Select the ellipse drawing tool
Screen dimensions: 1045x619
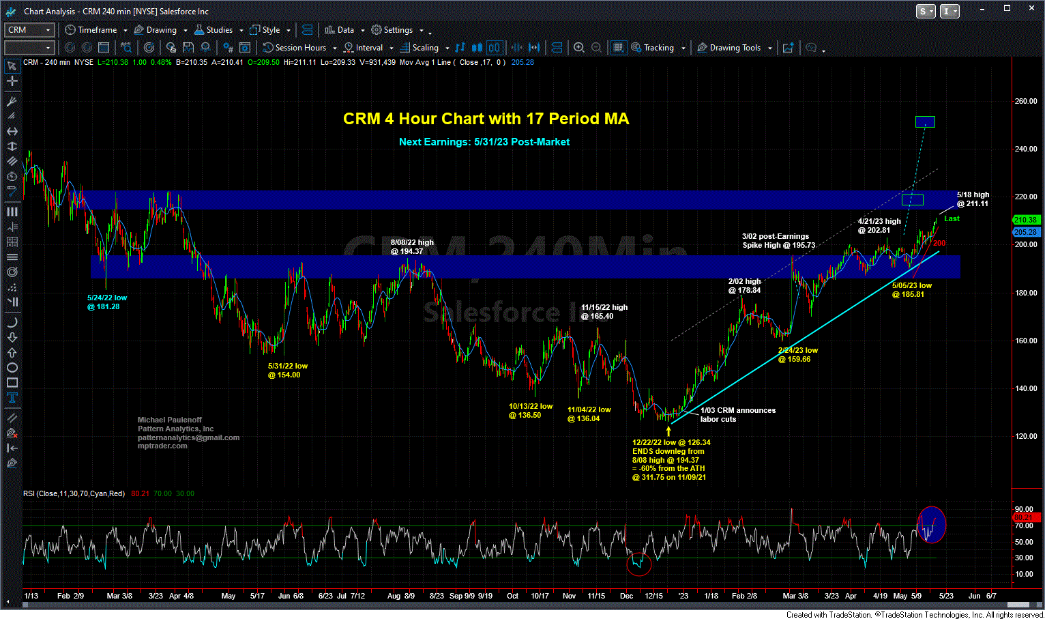(x=12, y=367)
